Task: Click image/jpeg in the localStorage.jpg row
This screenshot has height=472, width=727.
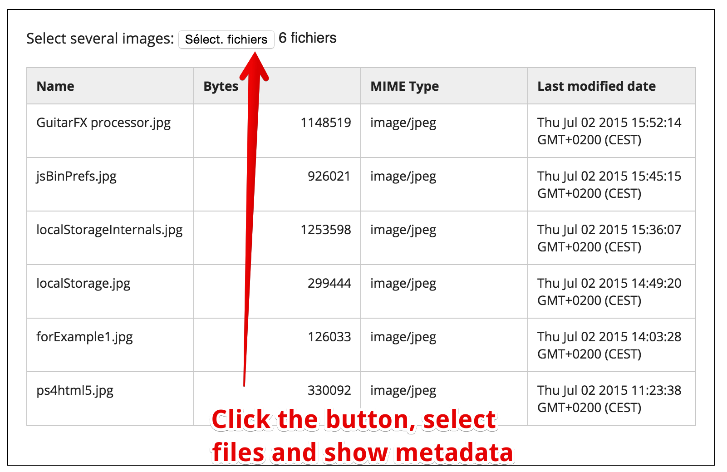Action: click(403, 283)
